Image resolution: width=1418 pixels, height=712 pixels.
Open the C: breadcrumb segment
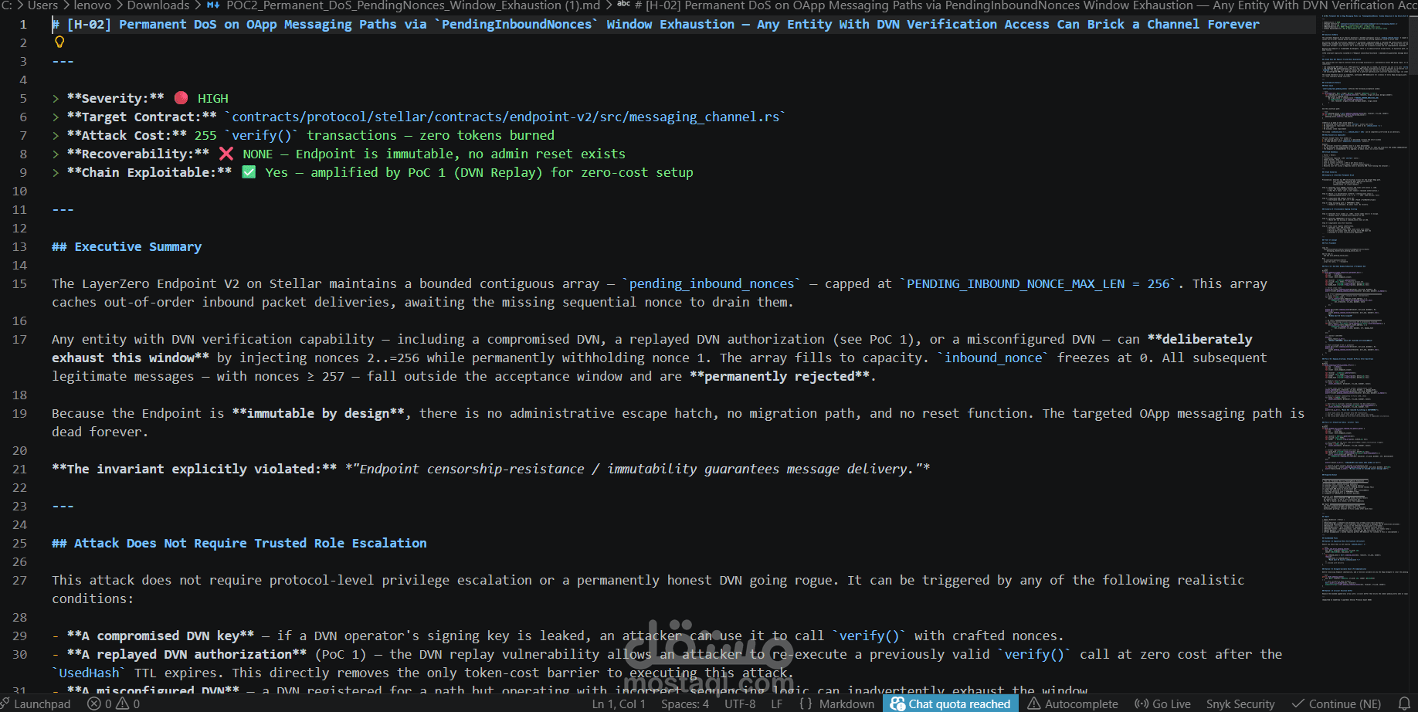pos(6,5)
